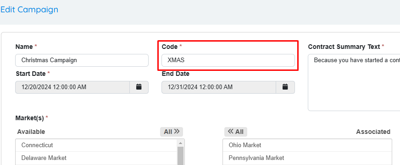Click the Associated list header label

pyautogui.click(x=373, y=132)
